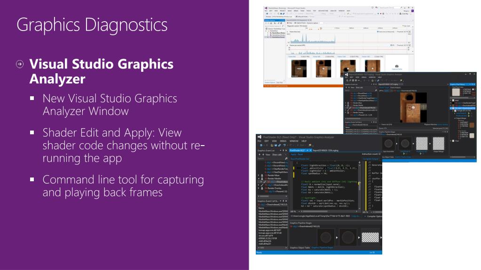This screenshot has width=481, height=270.
Task: Select Compiler Output tab in shader editor
Action: pyautogui.click(x=371, y=159)
